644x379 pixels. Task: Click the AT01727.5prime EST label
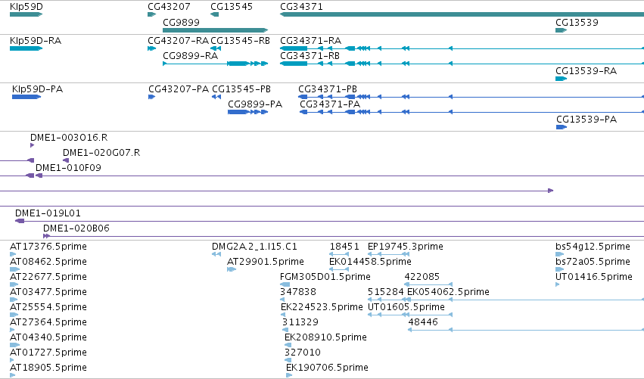[48, 353]
